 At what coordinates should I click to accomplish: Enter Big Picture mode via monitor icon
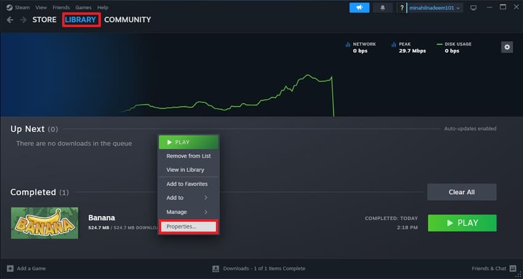[x=473, y=7]
